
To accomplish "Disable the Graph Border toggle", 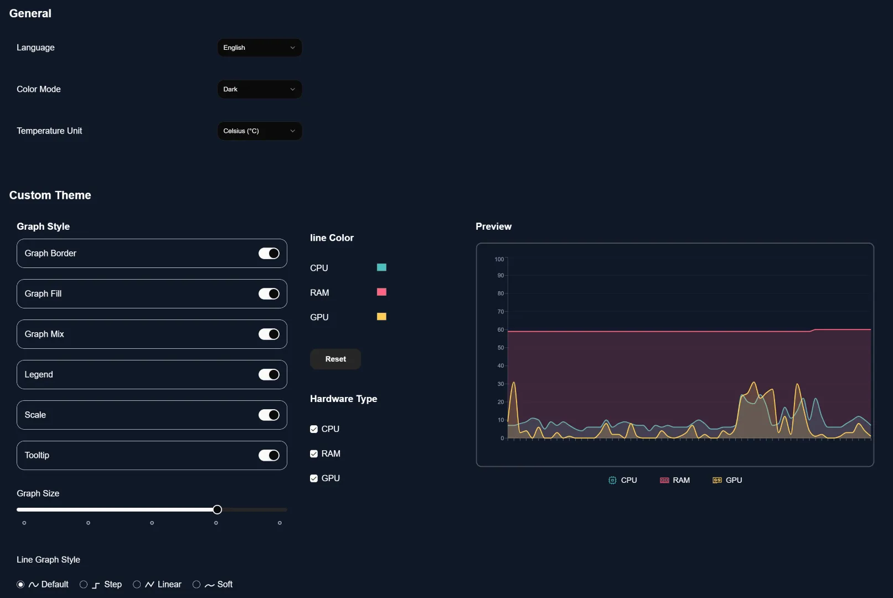I will click(x=269, y=253).
